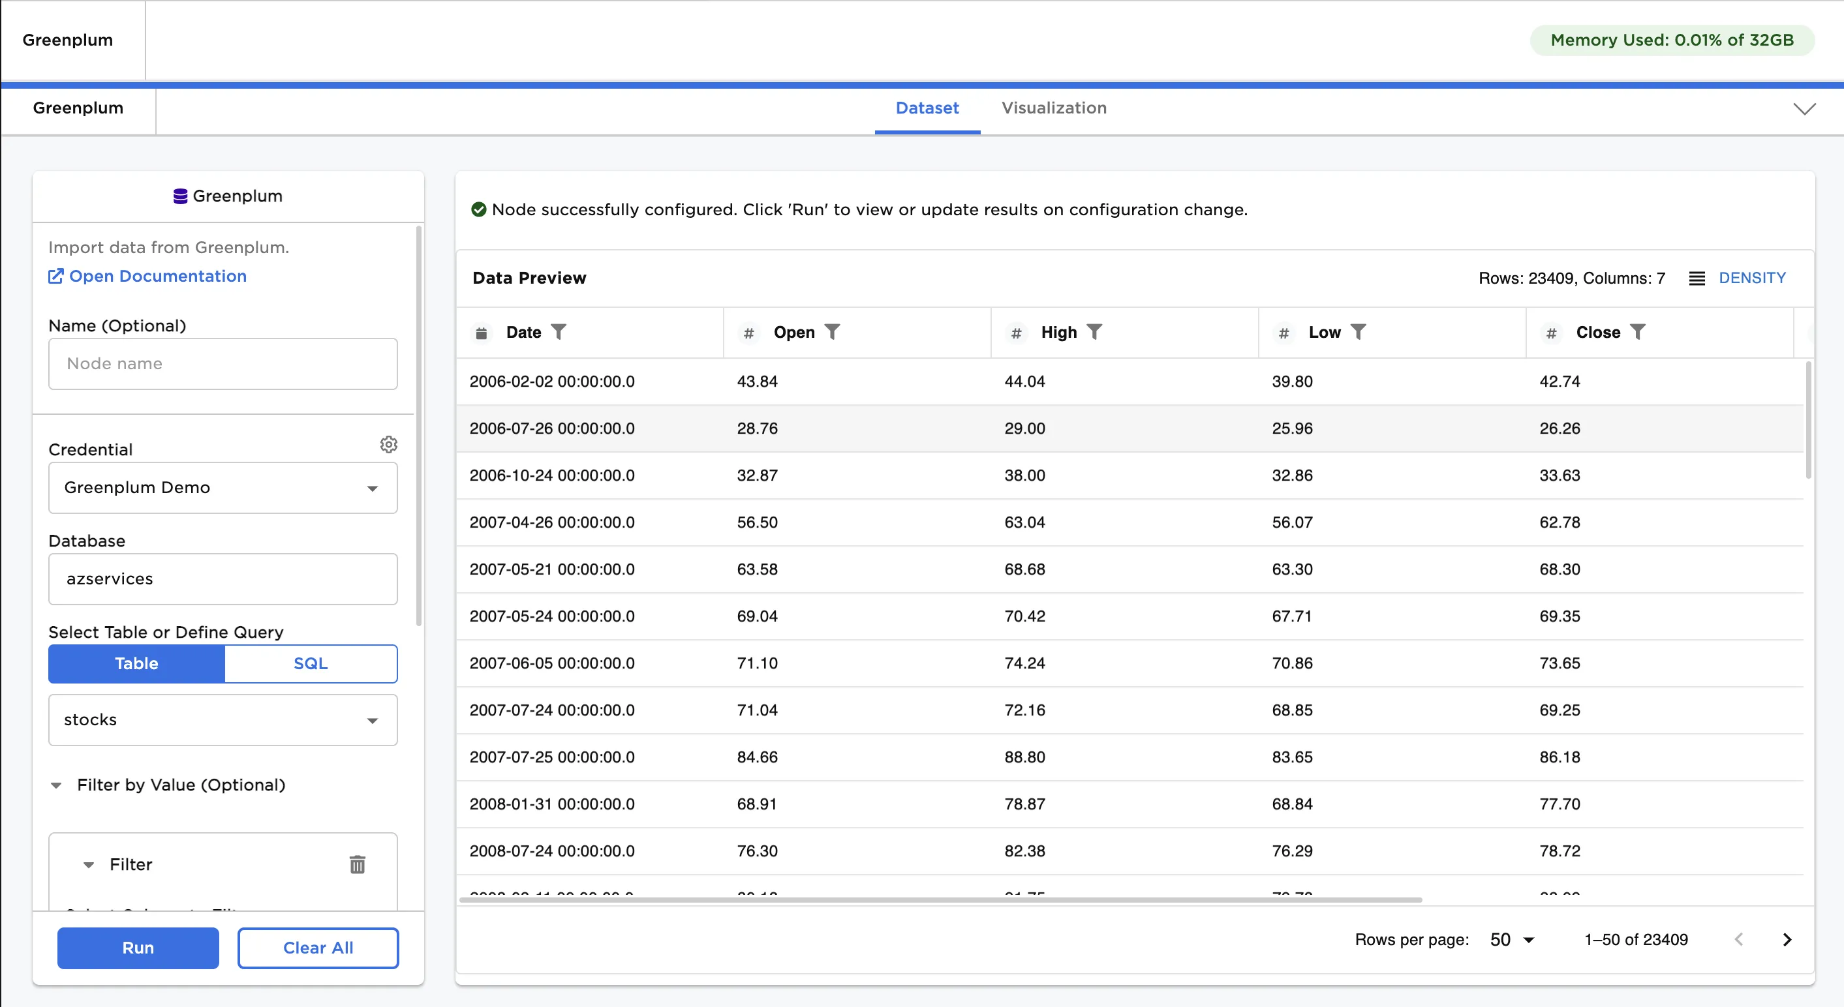Screen dimensions: 1844x1007
Task: Collapse the Filter by Value section
Action: click(57, 785)
